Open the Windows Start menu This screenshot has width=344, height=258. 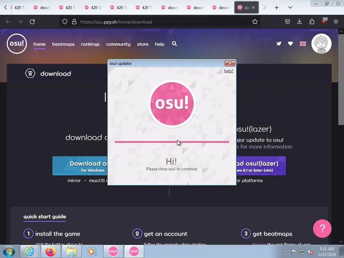coord(9,251)
